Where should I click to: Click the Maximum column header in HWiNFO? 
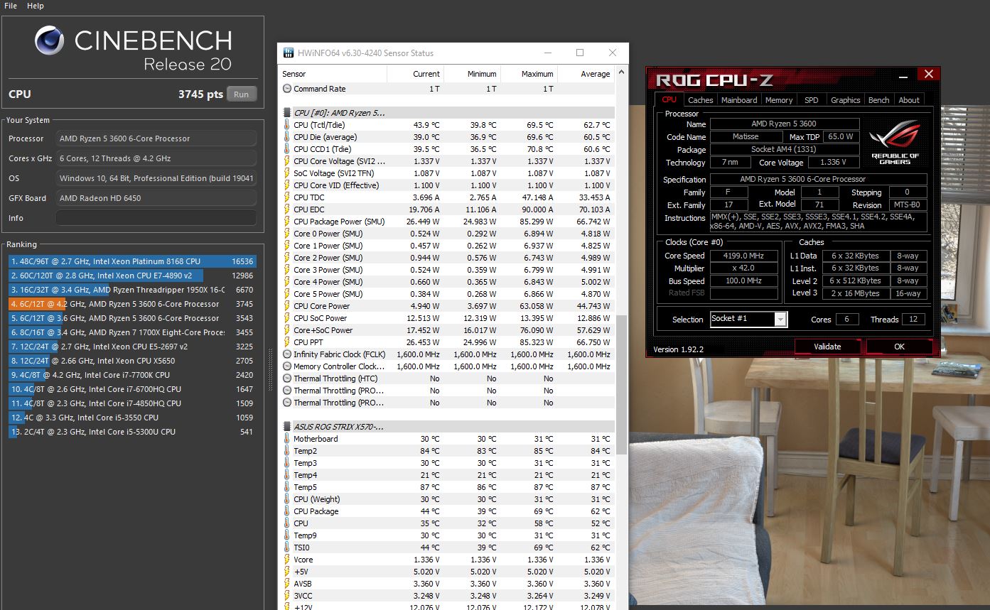[x=529, y=74]
